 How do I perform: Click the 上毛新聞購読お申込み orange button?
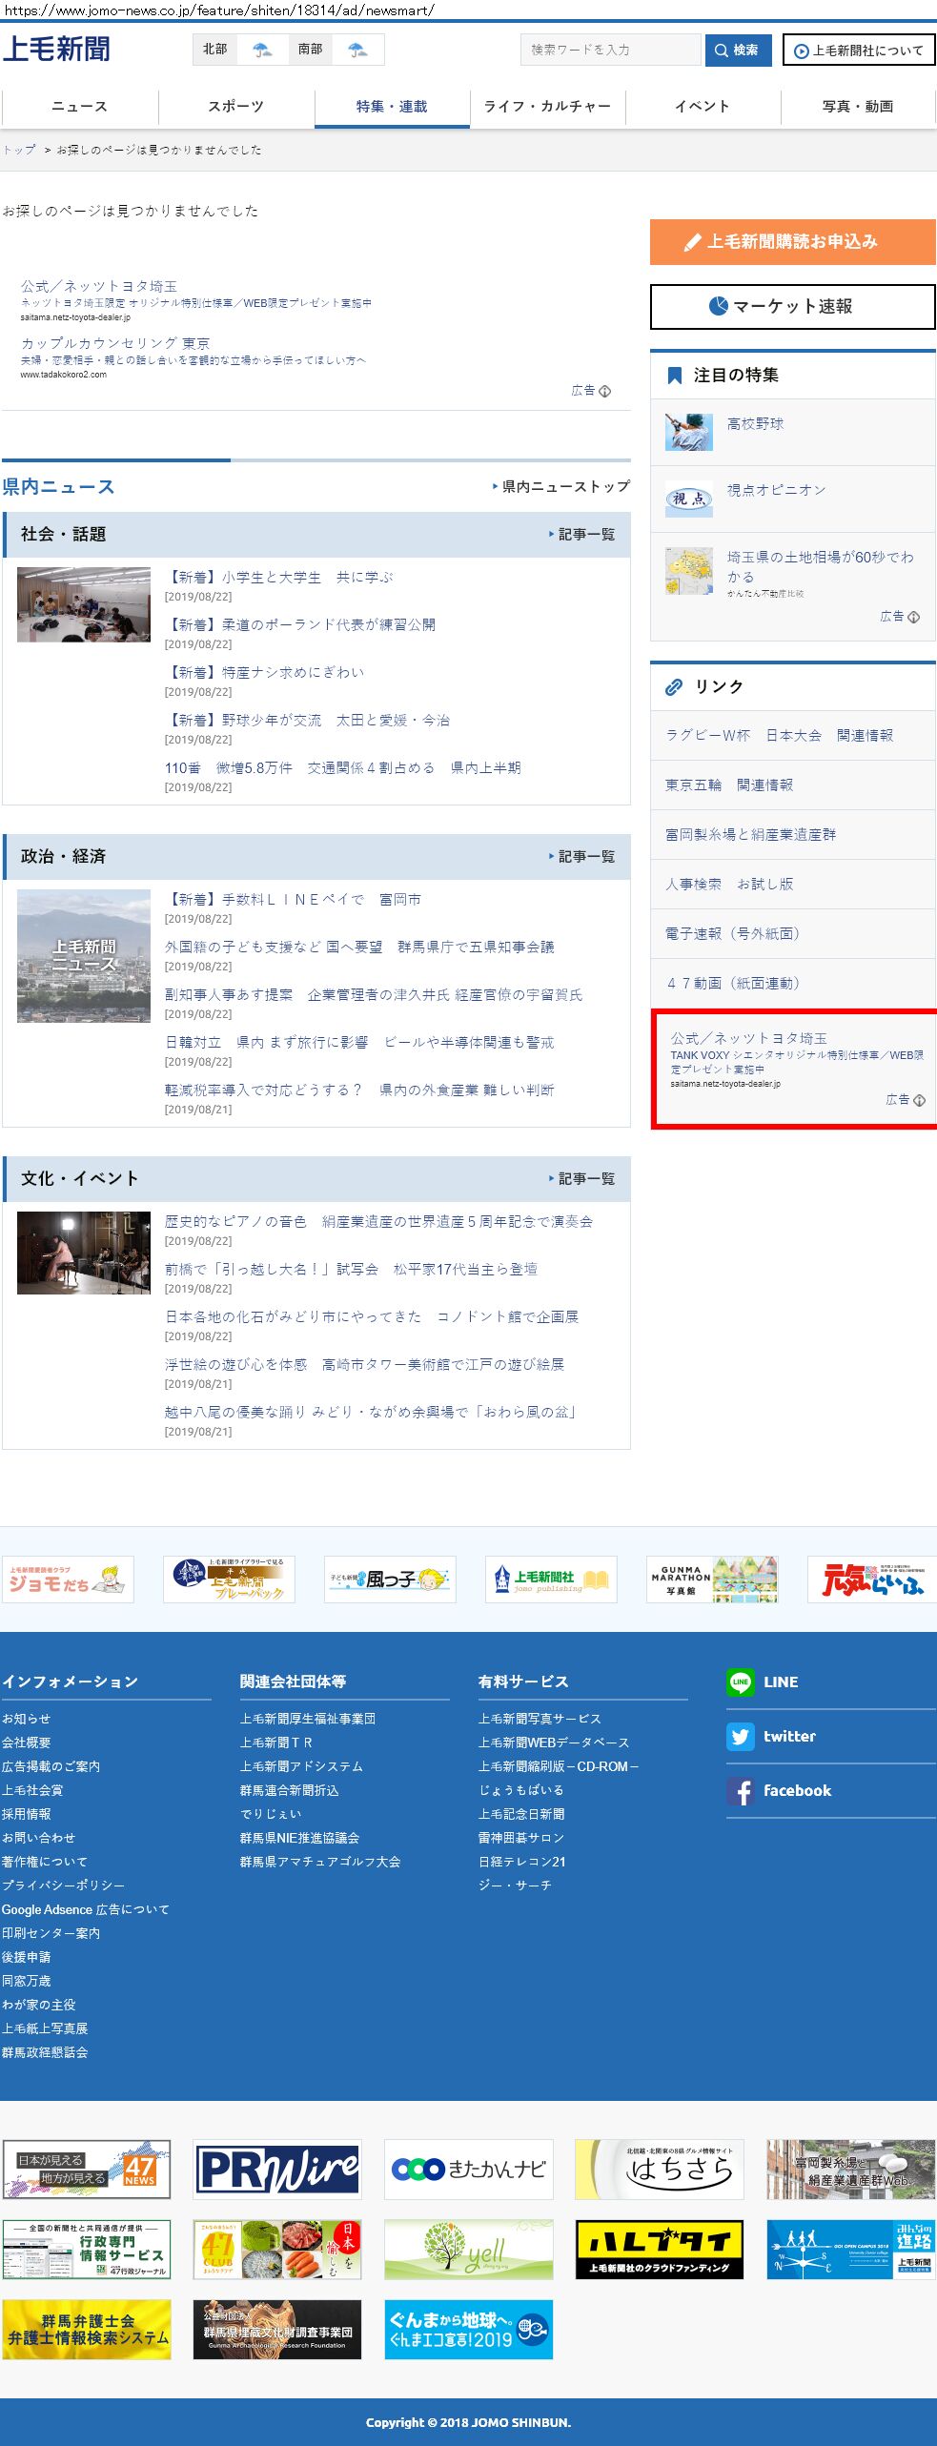(792, 242)
